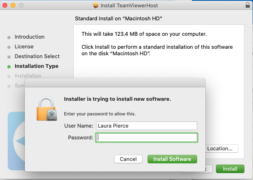Select the Introduction step in sidebar
This screenshot has width=253, height=180.
click(29, 37)
